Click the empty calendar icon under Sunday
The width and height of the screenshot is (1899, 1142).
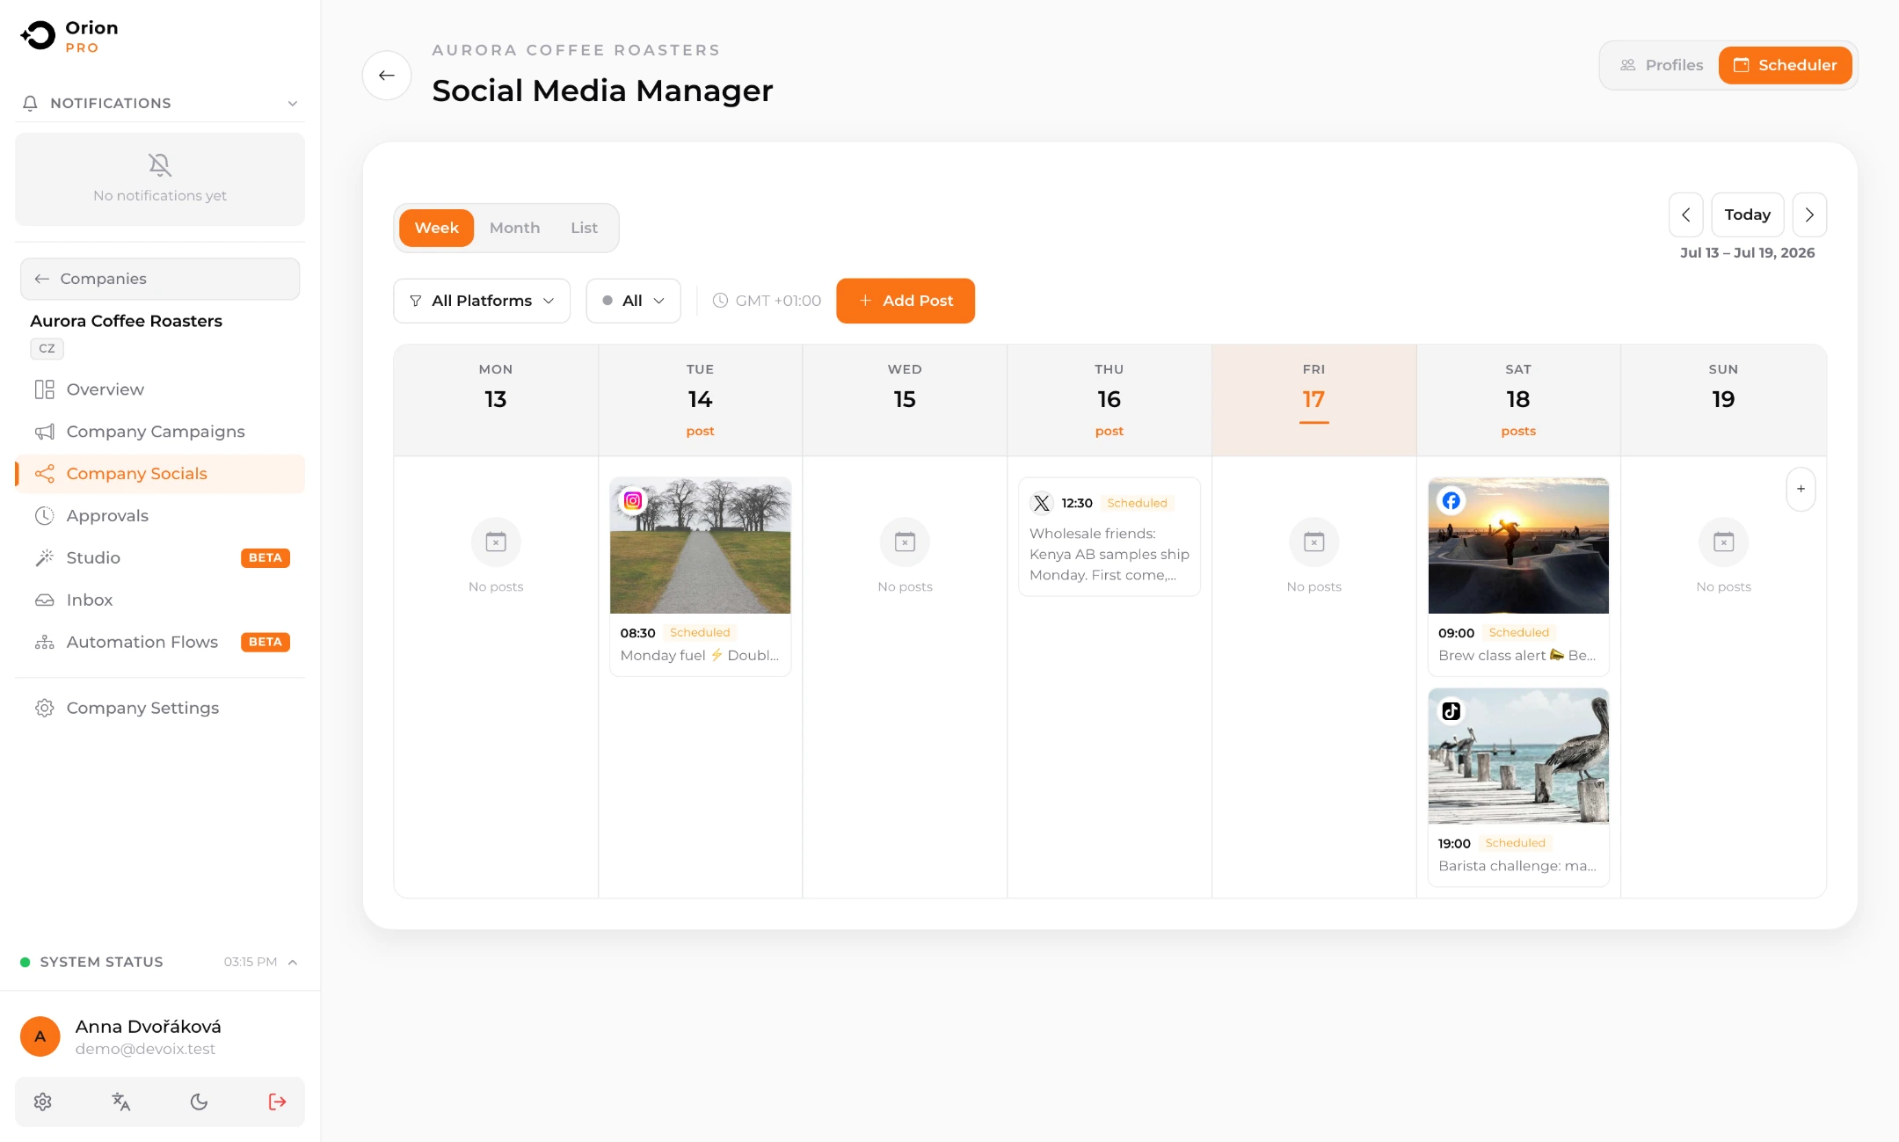pyautogui.click(x=1723, y=542)
